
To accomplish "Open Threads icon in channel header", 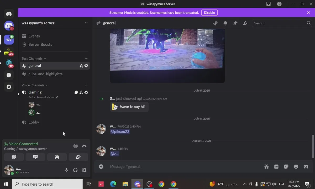I will pyautogui.click(x=216, y=23).
